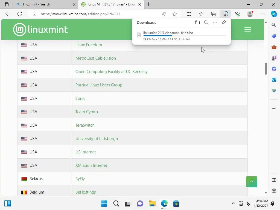The height and width of the screenshot is (210, 280).
Task: Open the taskbar clock and date
Action: click(261, 203)
